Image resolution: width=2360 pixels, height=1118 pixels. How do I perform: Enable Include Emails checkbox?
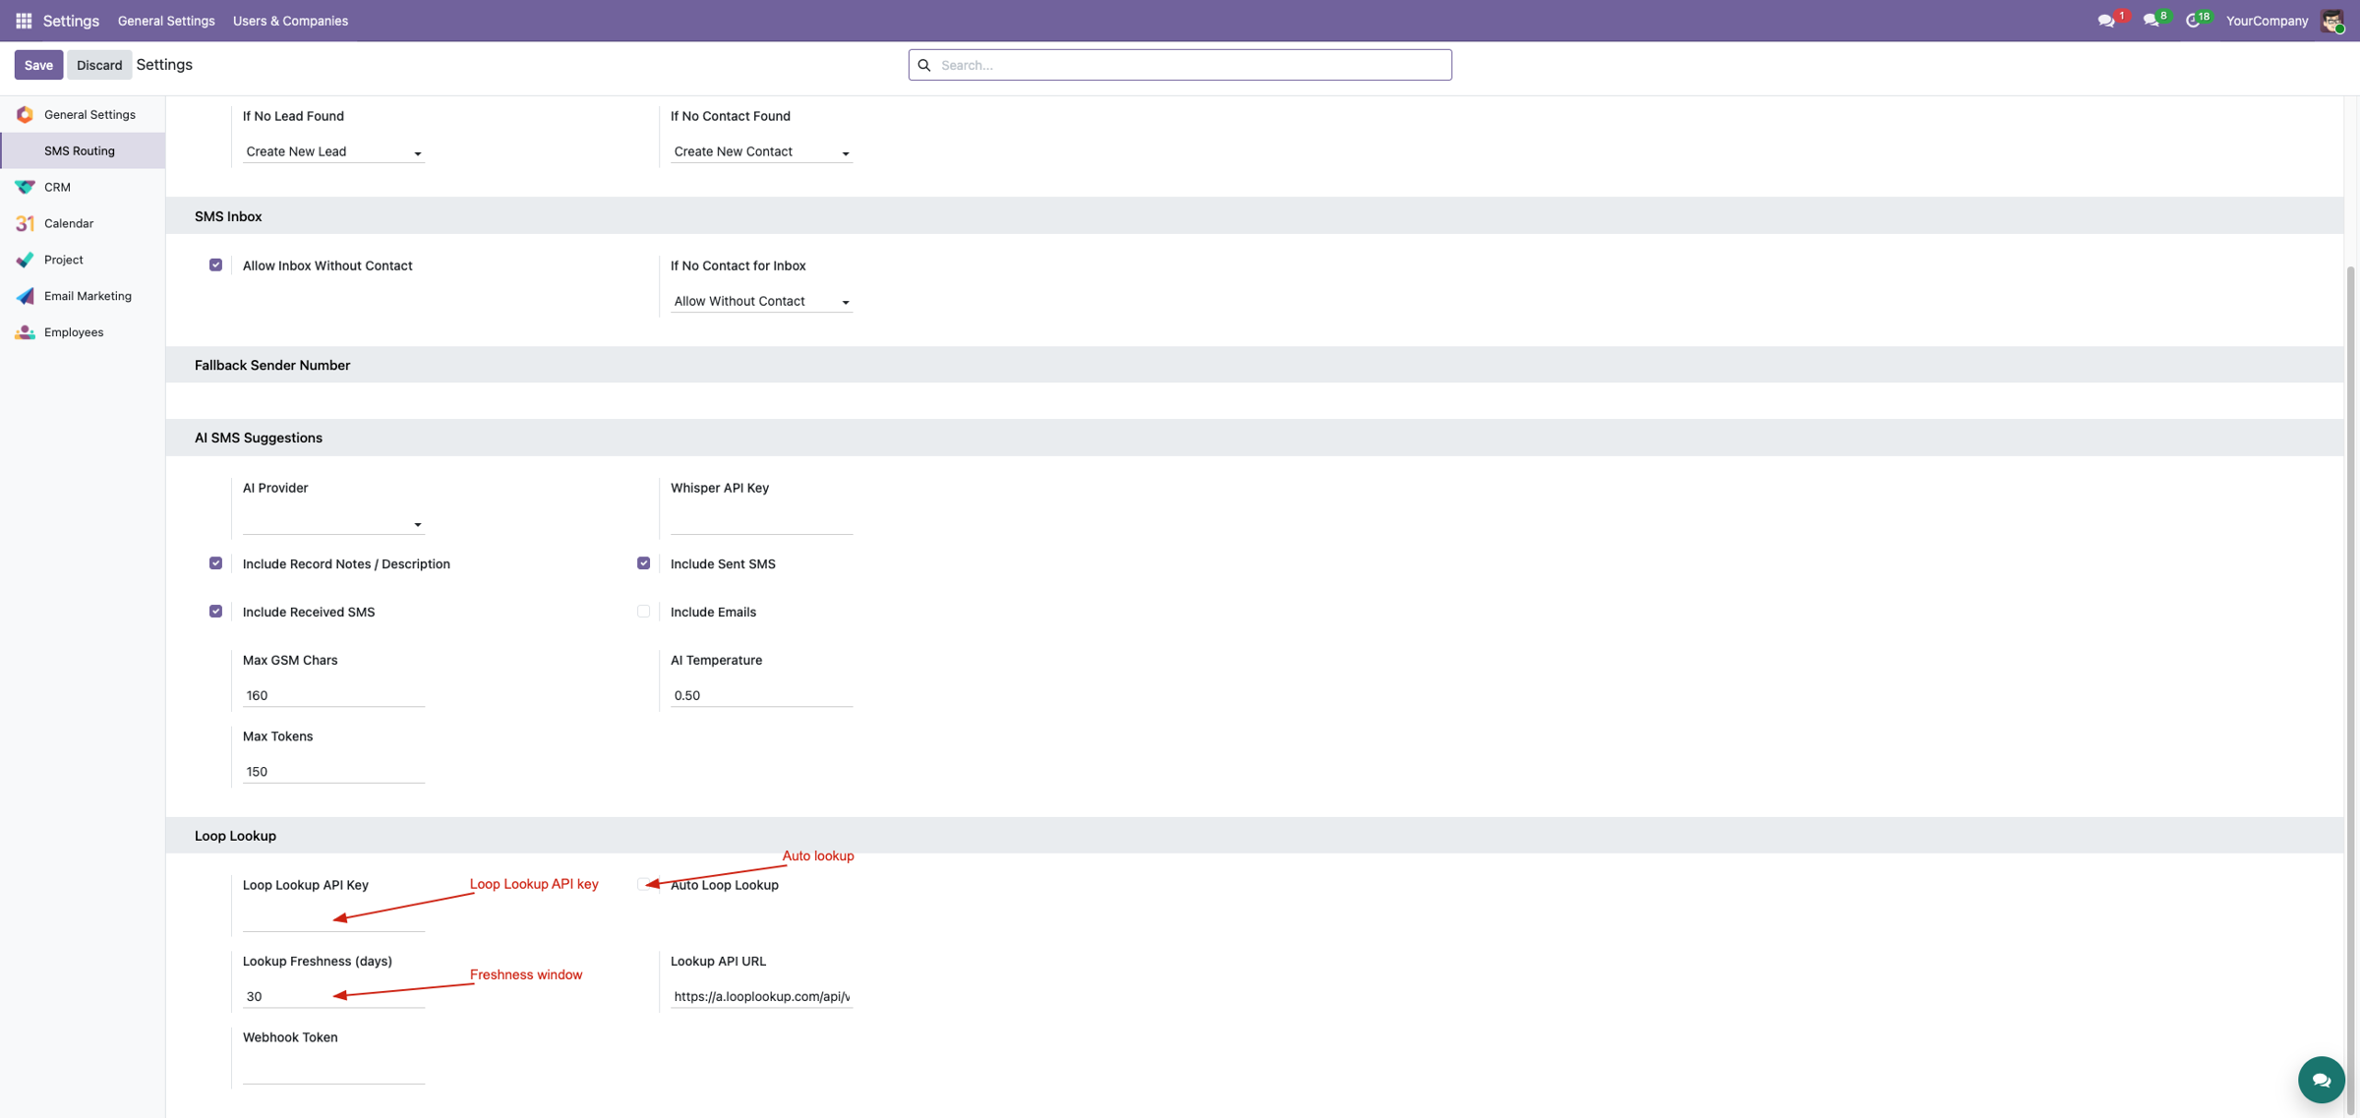[643, 612]
